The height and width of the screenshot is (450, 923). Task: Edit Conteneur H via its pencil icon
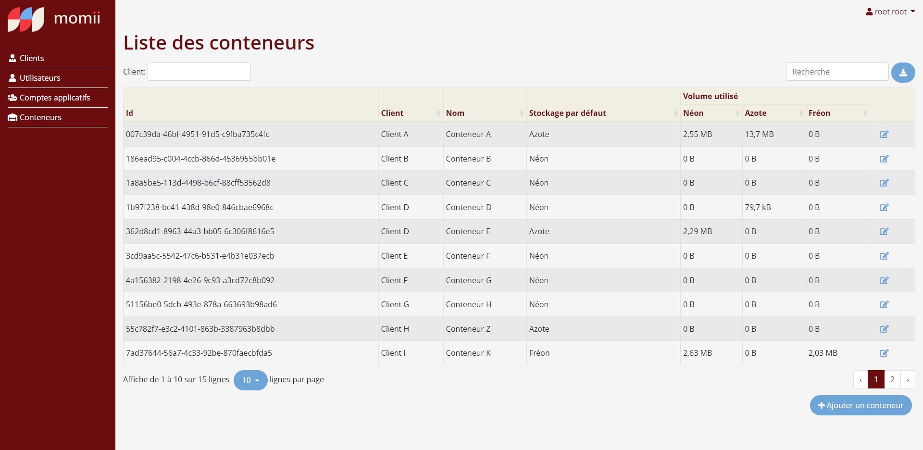coord(884,304)
